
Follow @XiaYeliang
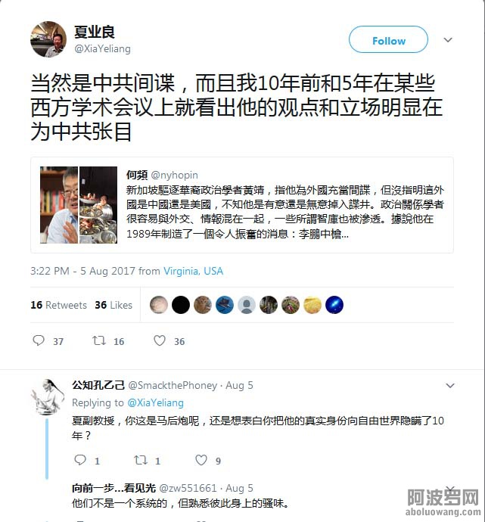[x=388, y=39]
